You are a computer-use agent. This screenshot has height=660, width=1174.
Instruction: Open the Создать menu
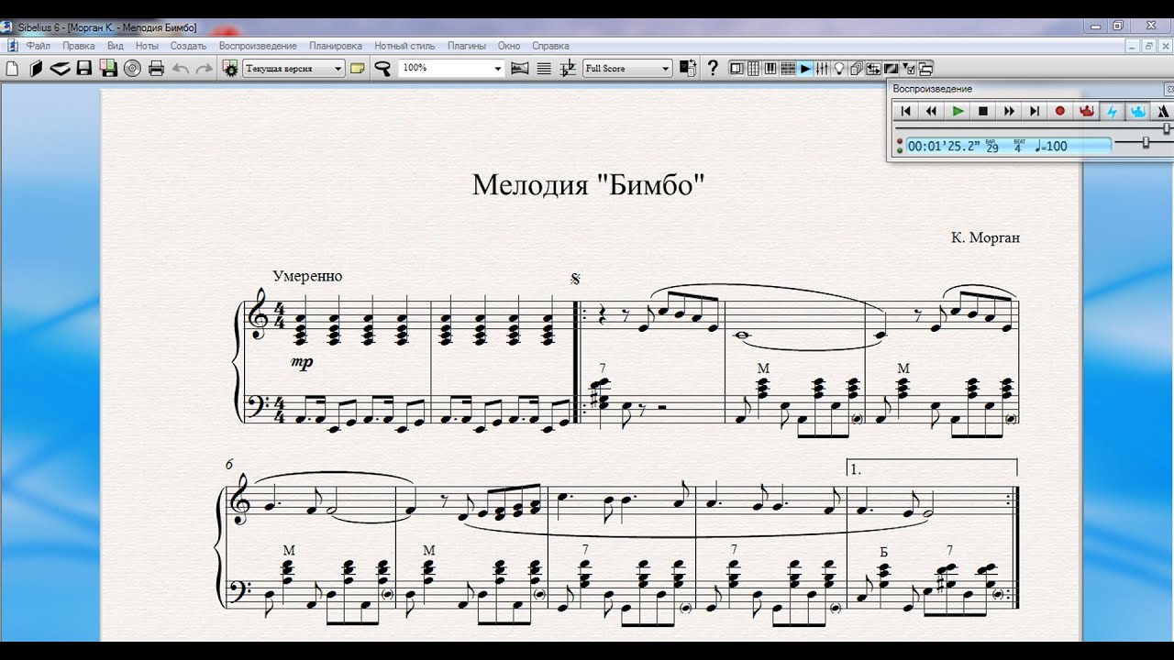[x=188, y=45]
